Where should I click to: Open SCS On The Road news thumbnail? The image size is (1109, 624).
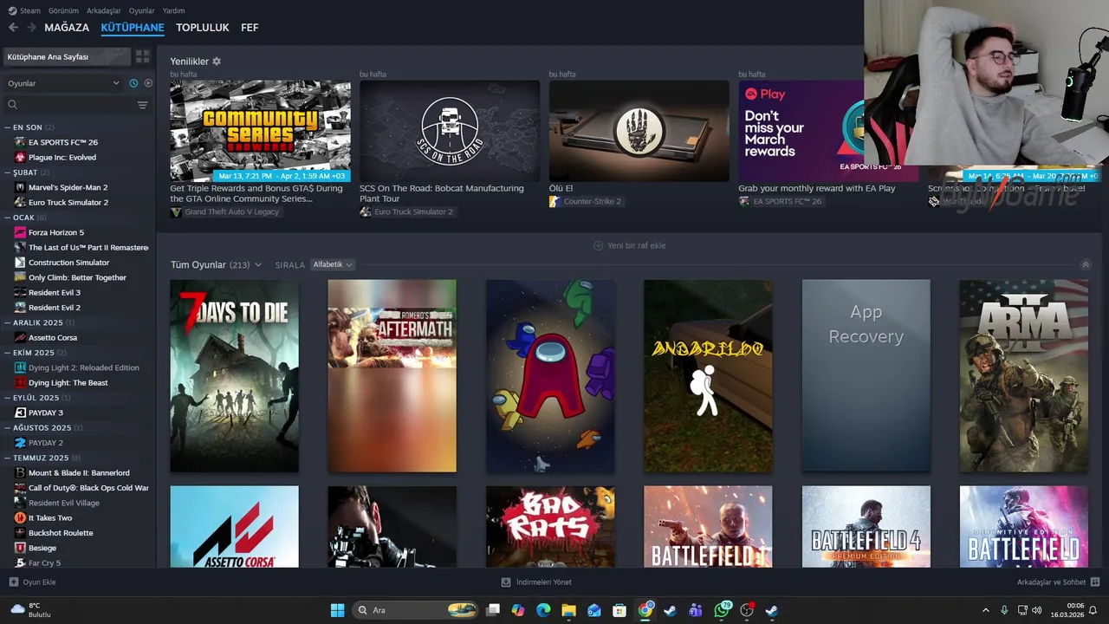(450, 131)
